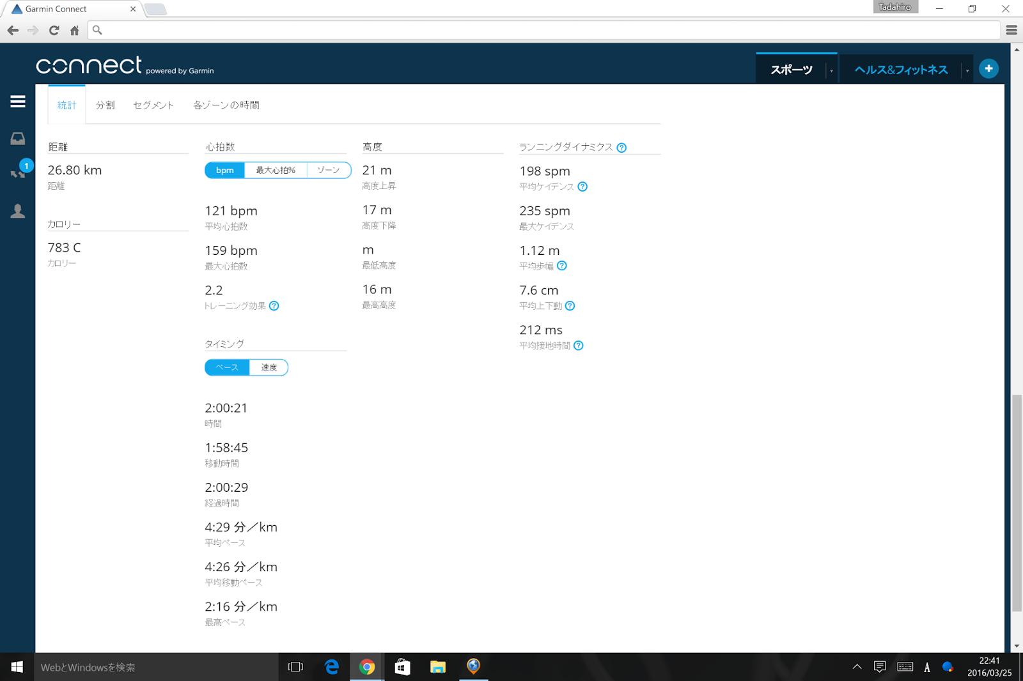Open help icon beside トレーニング効果
The image size is (1023, 681).
[274, 306]
